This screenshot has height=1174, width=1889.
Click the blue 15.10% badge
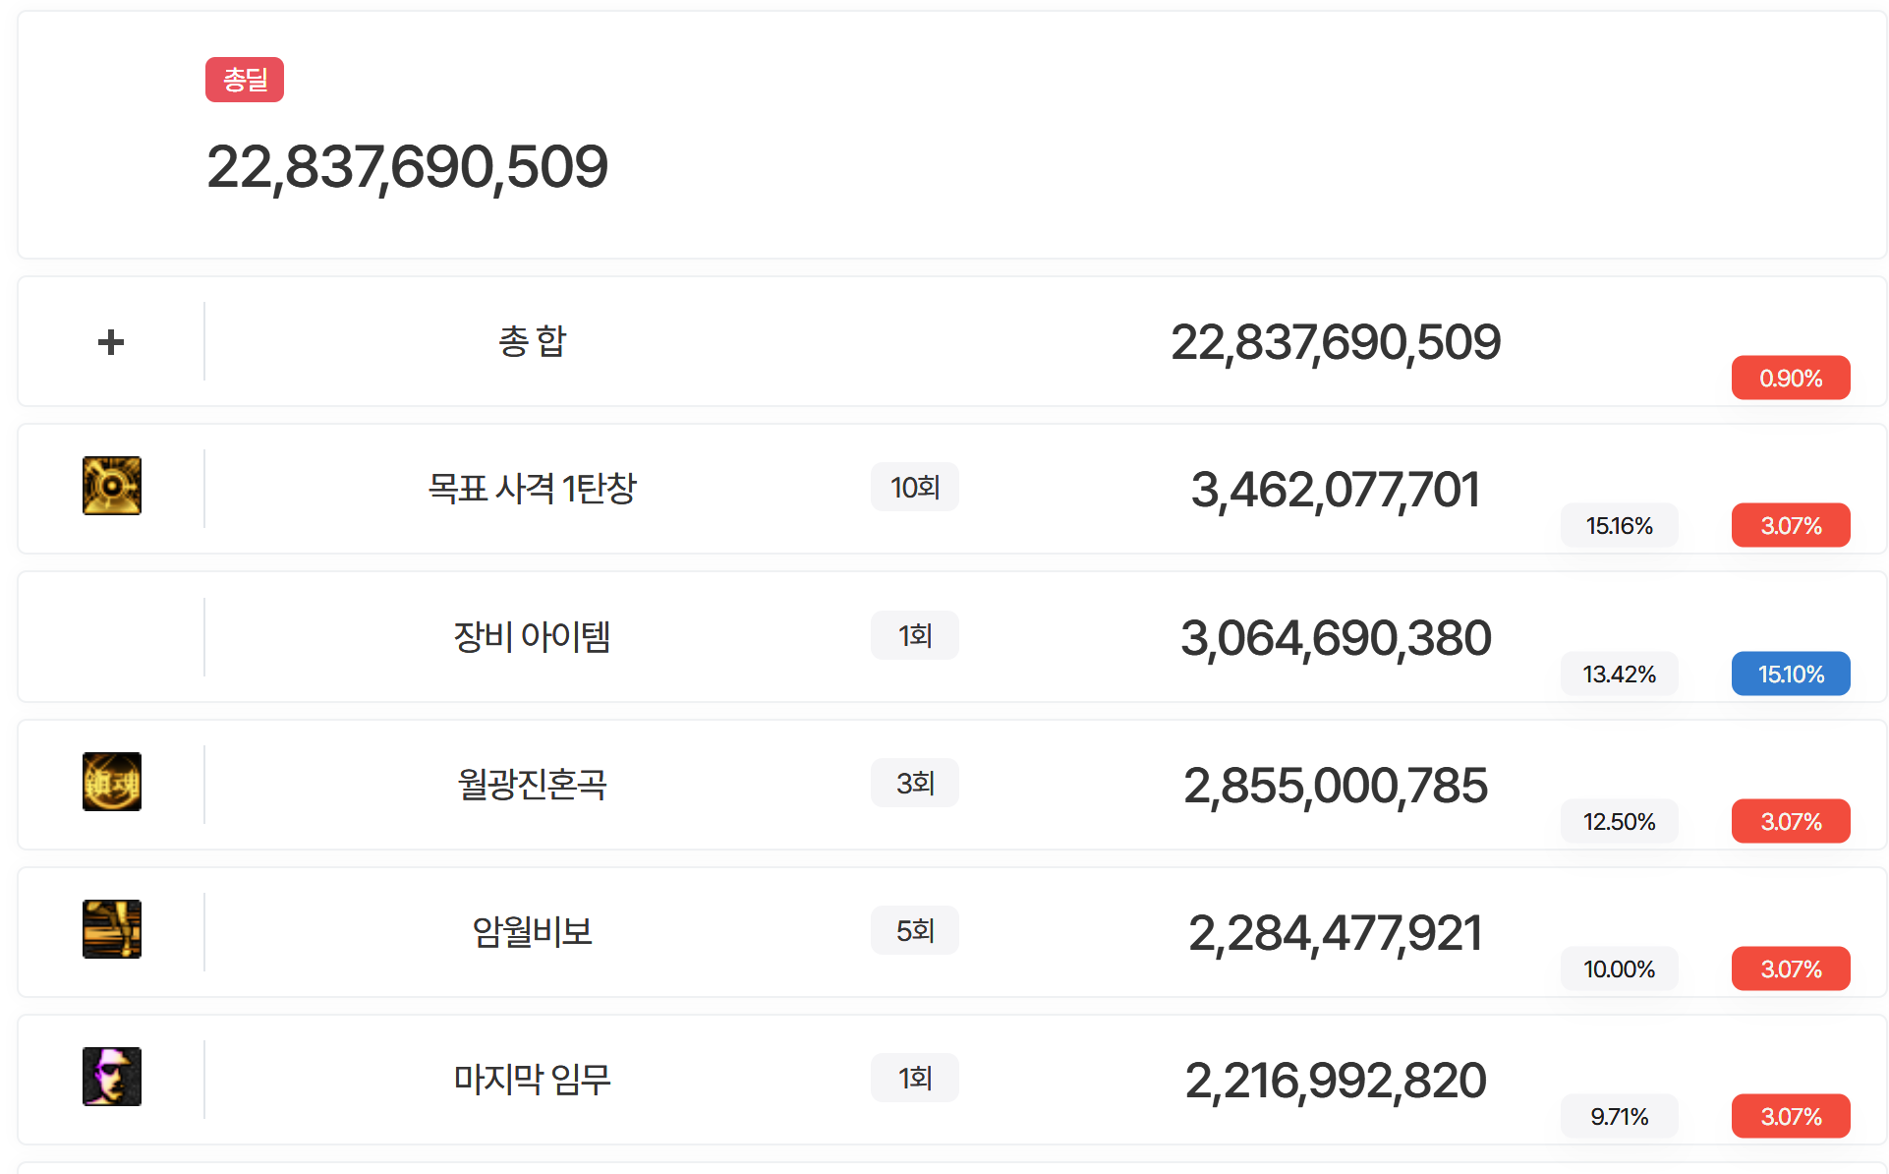pos(1791,675)
